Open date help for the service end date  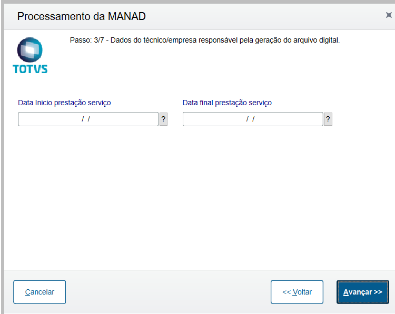(x=328, y=119)
